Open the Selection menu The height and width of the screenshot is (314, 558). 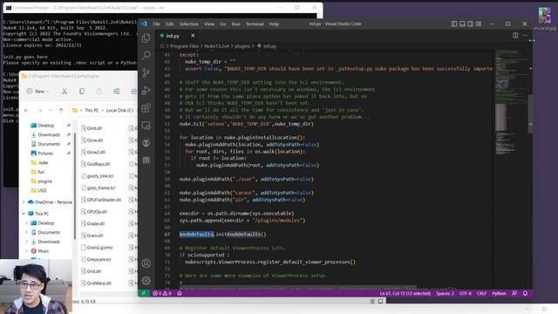[x=188, y=24]
